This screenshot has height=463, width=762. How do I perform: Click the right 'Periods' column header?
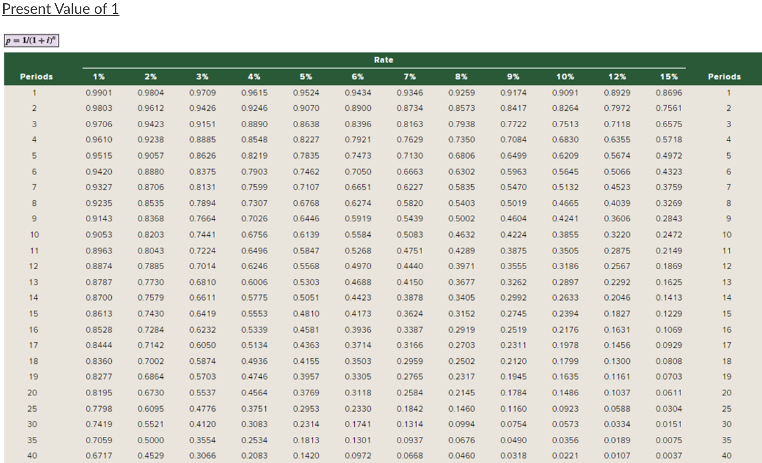(724, 77)
